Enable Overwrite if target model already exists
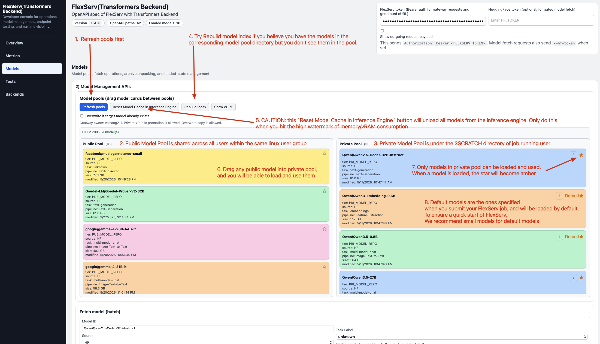The image size is (600, 344). coord(81,116)
